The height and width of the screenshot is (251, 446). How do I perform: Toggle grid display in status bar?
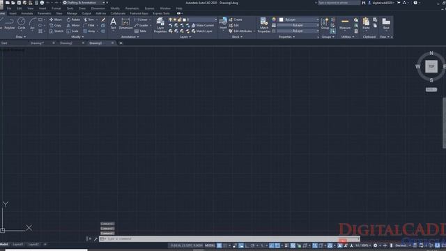(x=220, y=245)
